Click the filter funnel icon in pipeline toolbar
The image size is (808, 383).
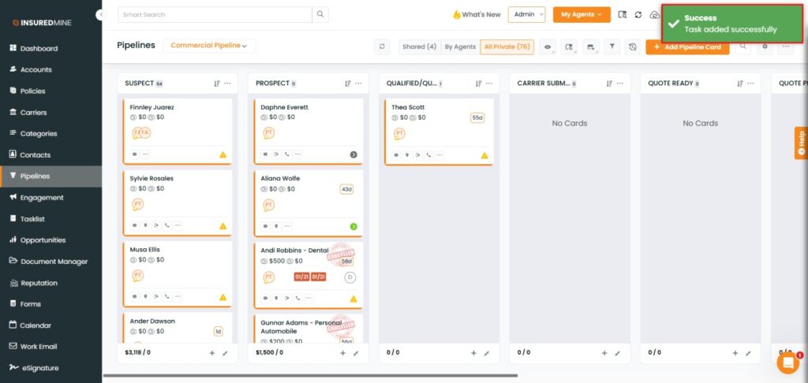pyautogui.click(x=612, y=47)
